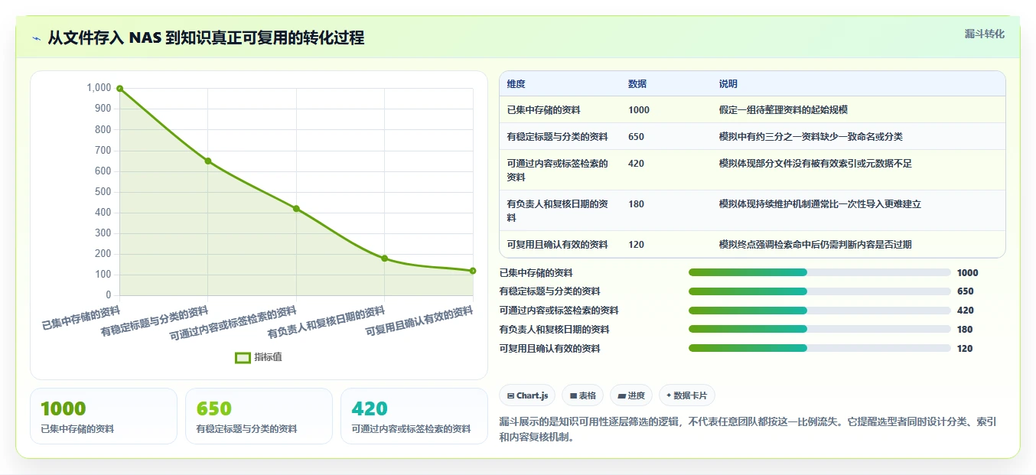Click the x-axis label 可复用且确认有效的资料
This screenshot has height=475, width=1036.
point(419,322)
